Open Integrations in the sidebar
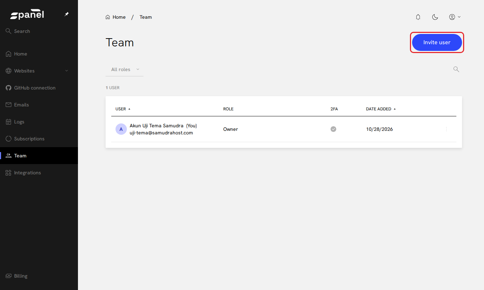Screen dimensions: 484x290 coord(39,173)
